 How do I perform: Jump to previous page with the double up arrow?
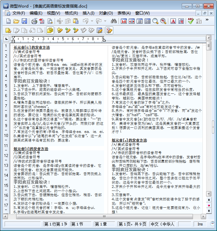pos(209,200)
